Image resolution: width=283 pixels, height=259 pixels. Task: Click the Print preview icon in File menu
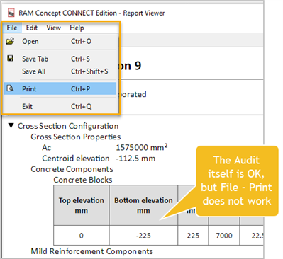coord(10,88)
